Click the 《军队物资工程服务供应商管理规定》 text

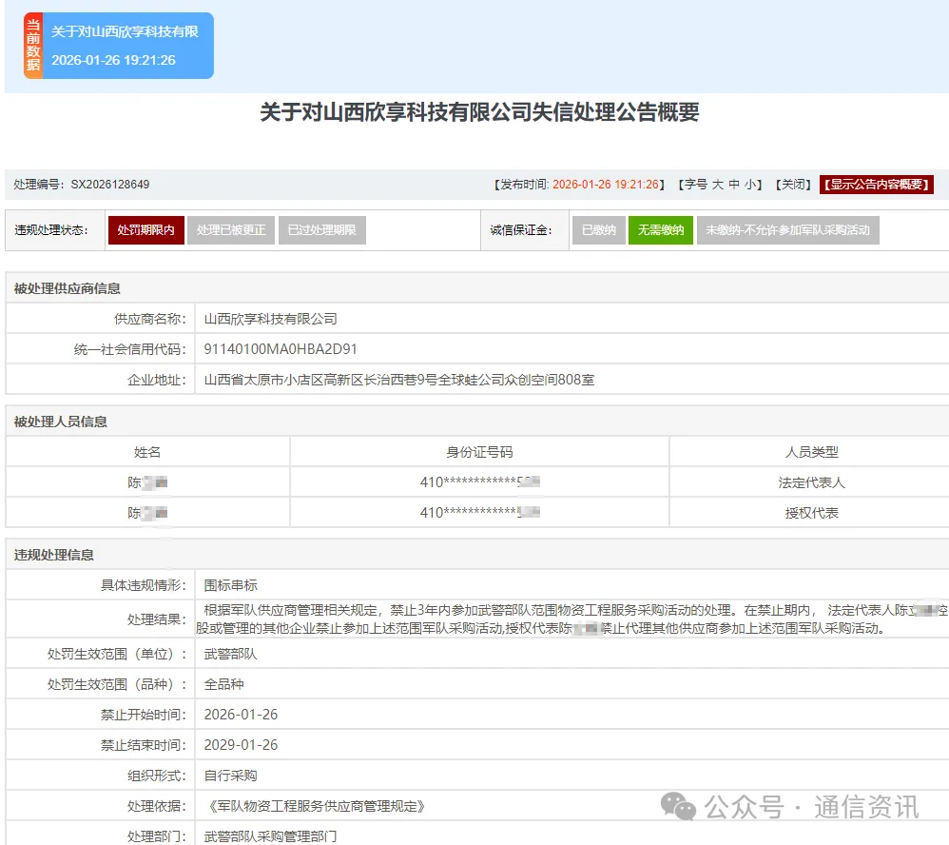coord(316,806)
